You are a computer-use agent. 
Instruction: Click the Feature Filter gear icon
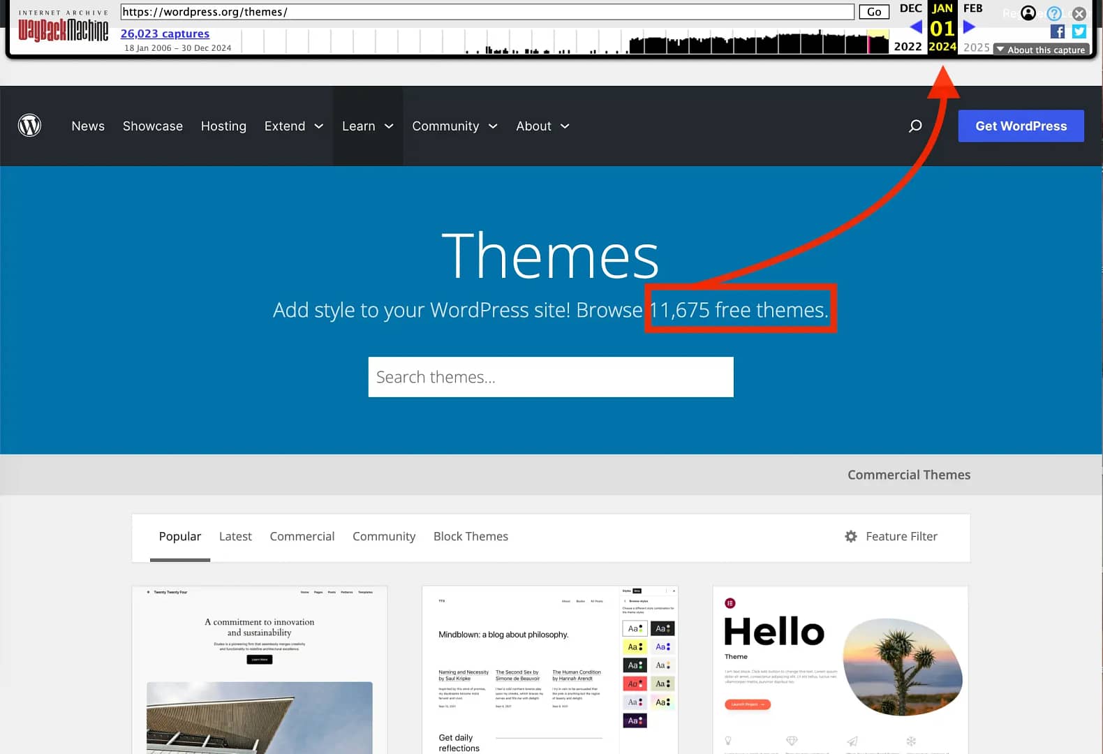coord(851,536)
